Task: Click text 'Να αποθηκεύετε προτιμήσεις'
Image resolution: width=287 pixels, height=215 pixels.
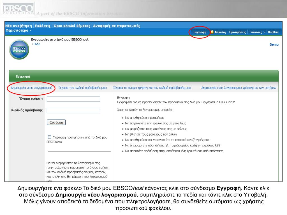Action: tap(145, 118)
